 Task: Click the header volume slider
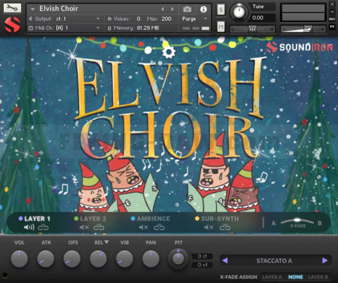click(303, 29)
